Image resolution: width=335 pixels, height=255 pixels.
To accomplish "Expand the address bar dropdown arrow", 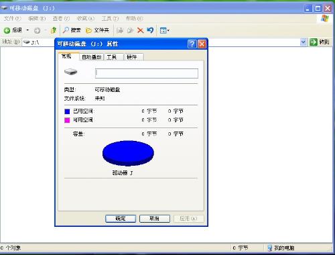I will click(303, 42).
